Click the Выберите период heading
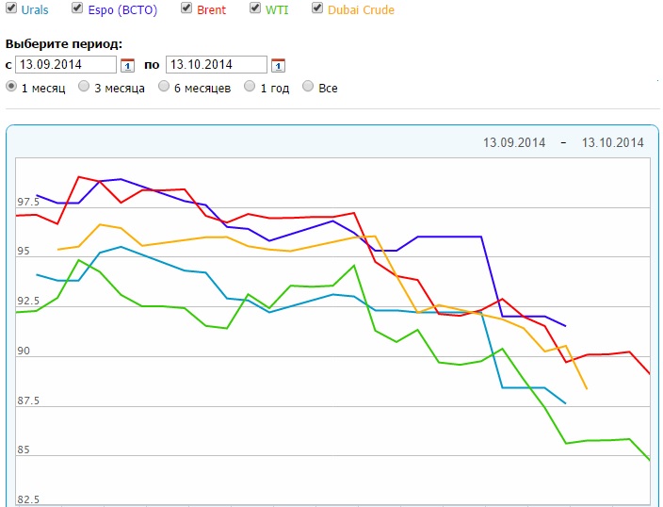663x507 pixels. click(x=64, y=44)
